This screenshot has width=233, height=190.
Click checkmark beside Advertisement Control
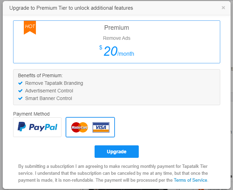[x=20, y=91]
